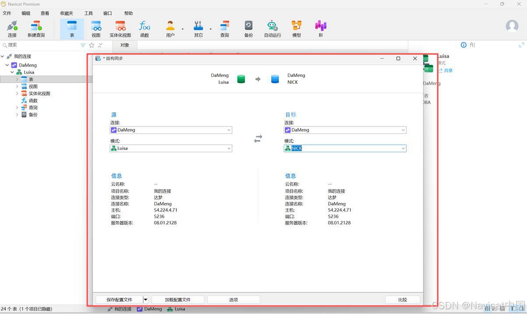Click the 连接 connection toolbar icon

[x=12, y=29]
